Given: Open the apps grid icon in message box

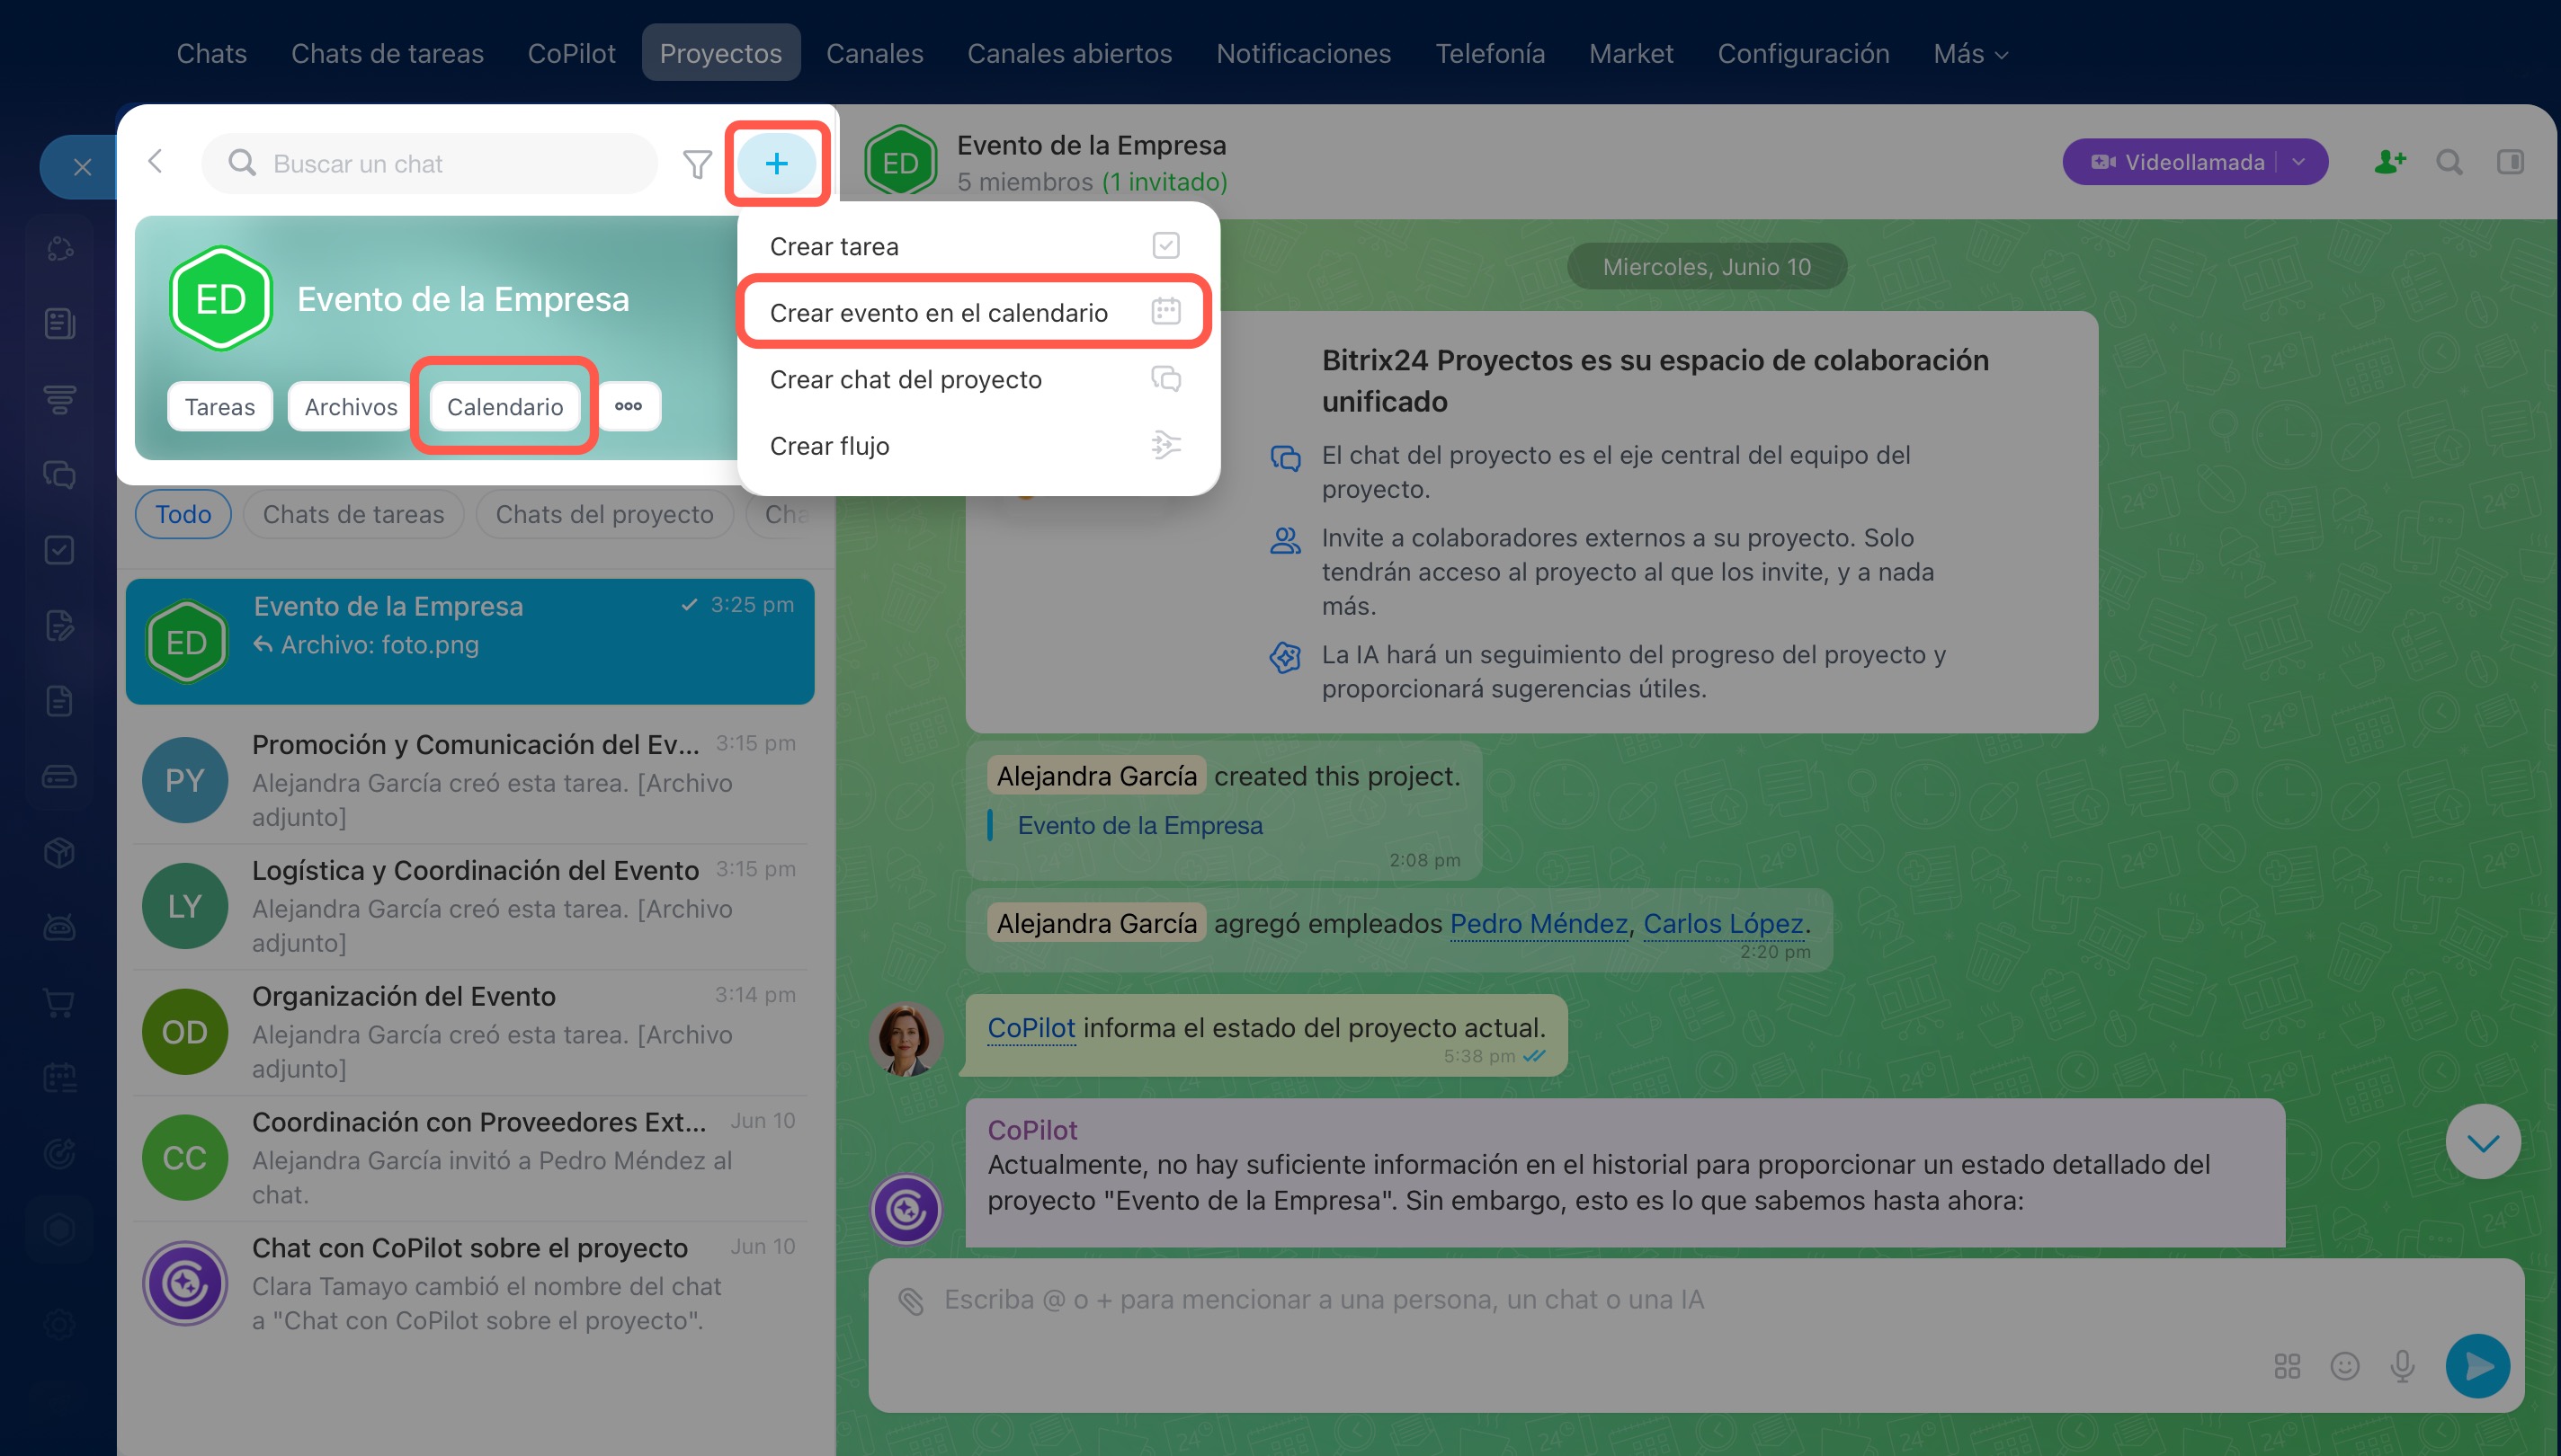Looking at the screenshot, I should [2287, 1366].
